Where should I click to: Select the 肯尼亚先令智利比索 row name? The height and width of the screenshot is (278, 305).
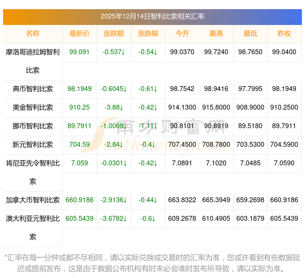click(33, 172)
